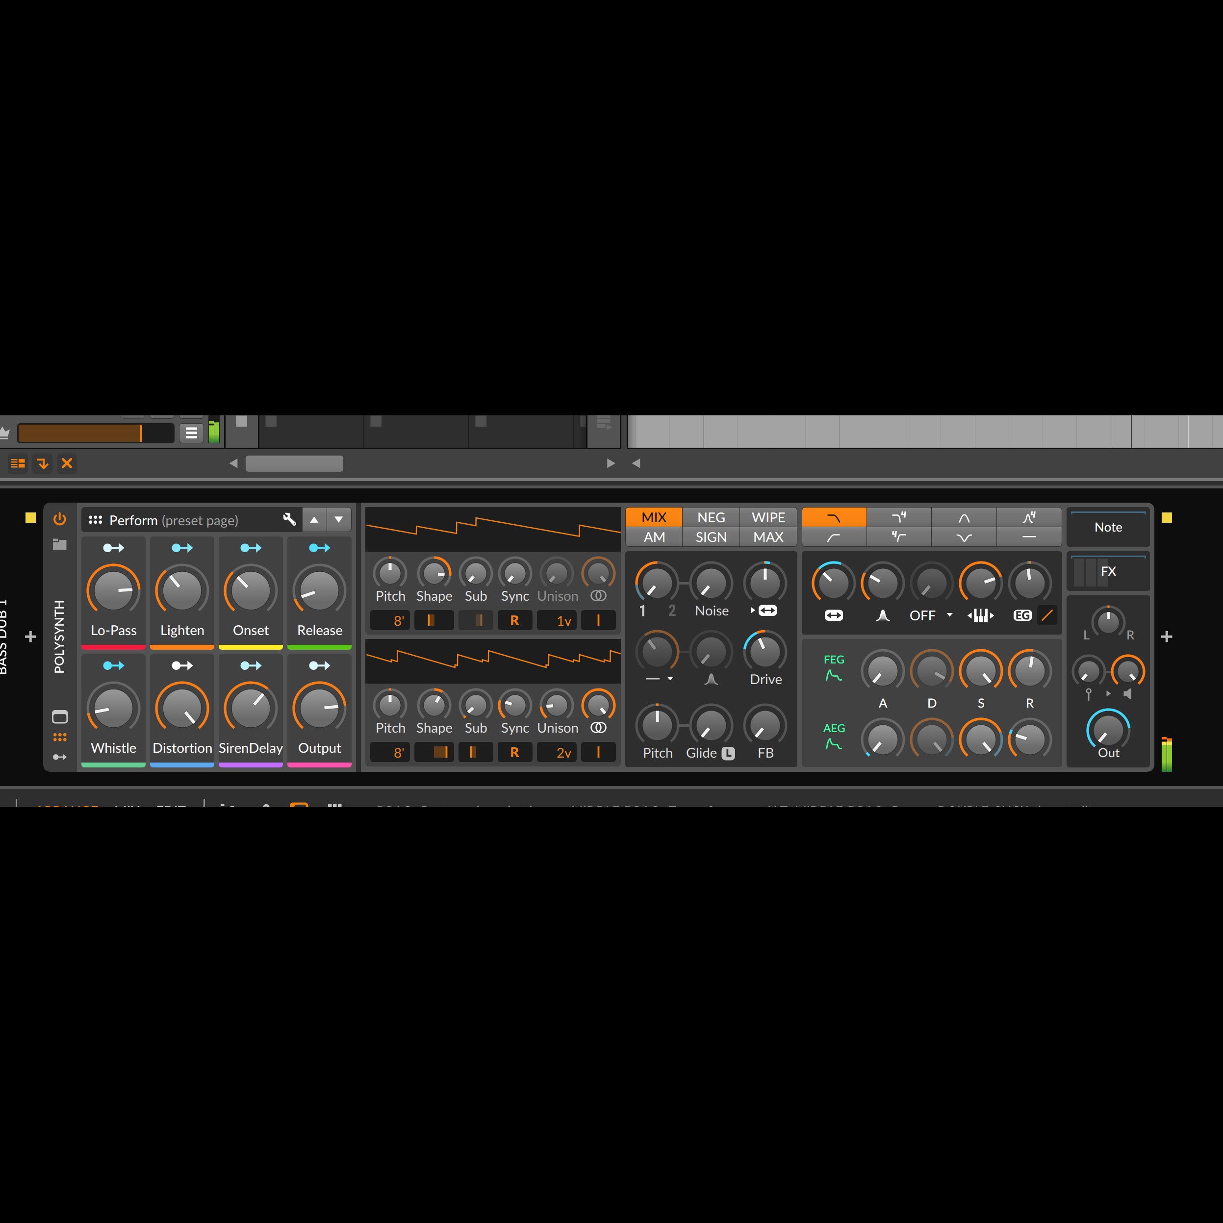Toggle the EG filter envelope button
This screenshot has height=1223, width=1223.
click(1022, 615)
